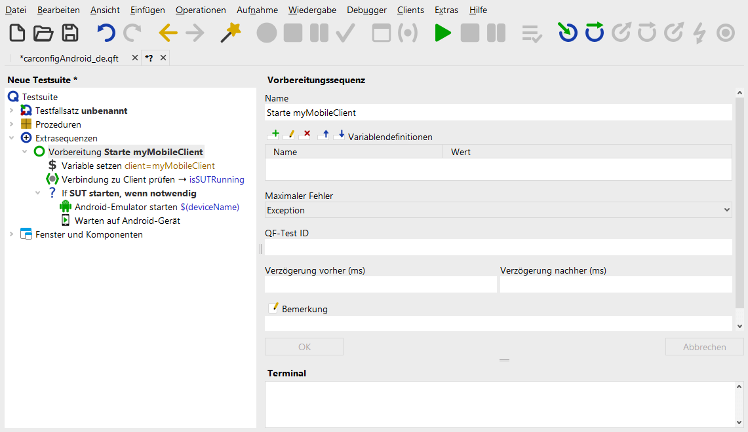This screenshot has height=432, width=748.
Task: Navigate back with yellow left arrow
Action: coord(168,33)
